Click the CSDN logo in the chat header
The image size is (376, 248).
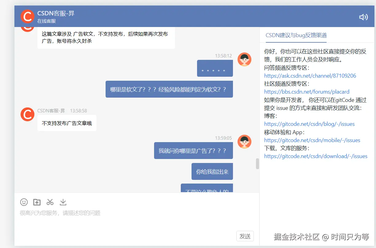click(27, 15)
